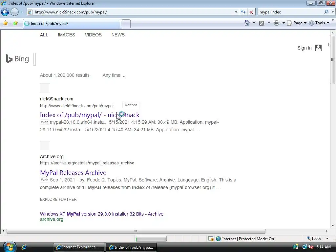The height and width of the screenshot is (252, 336).
Task: Expand the zoom level dropdown arrow
Action: coord(327,239)
